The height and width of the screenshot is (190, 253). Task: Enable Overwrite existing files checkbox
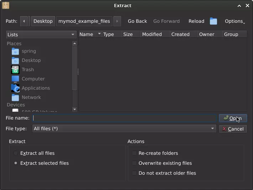click(x=134, y=163)
